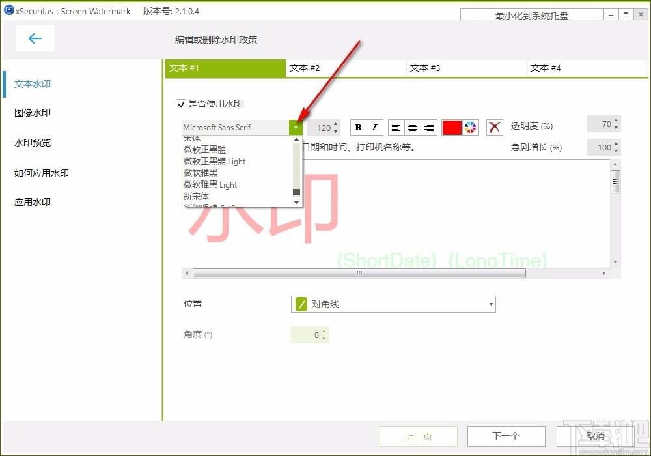Select 文本水印 in the sidebar

coord(33,84)
